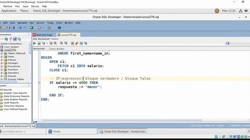Image resolution: width=250 pixels, height=140 pixels.
Task: Click the Rollback icon in worksheet toolbar
Action: pos(66,43)
